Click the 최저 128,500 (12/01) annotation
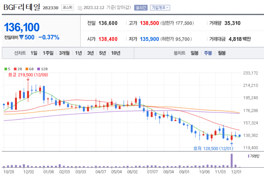The image size is (264, 180). 213,148
